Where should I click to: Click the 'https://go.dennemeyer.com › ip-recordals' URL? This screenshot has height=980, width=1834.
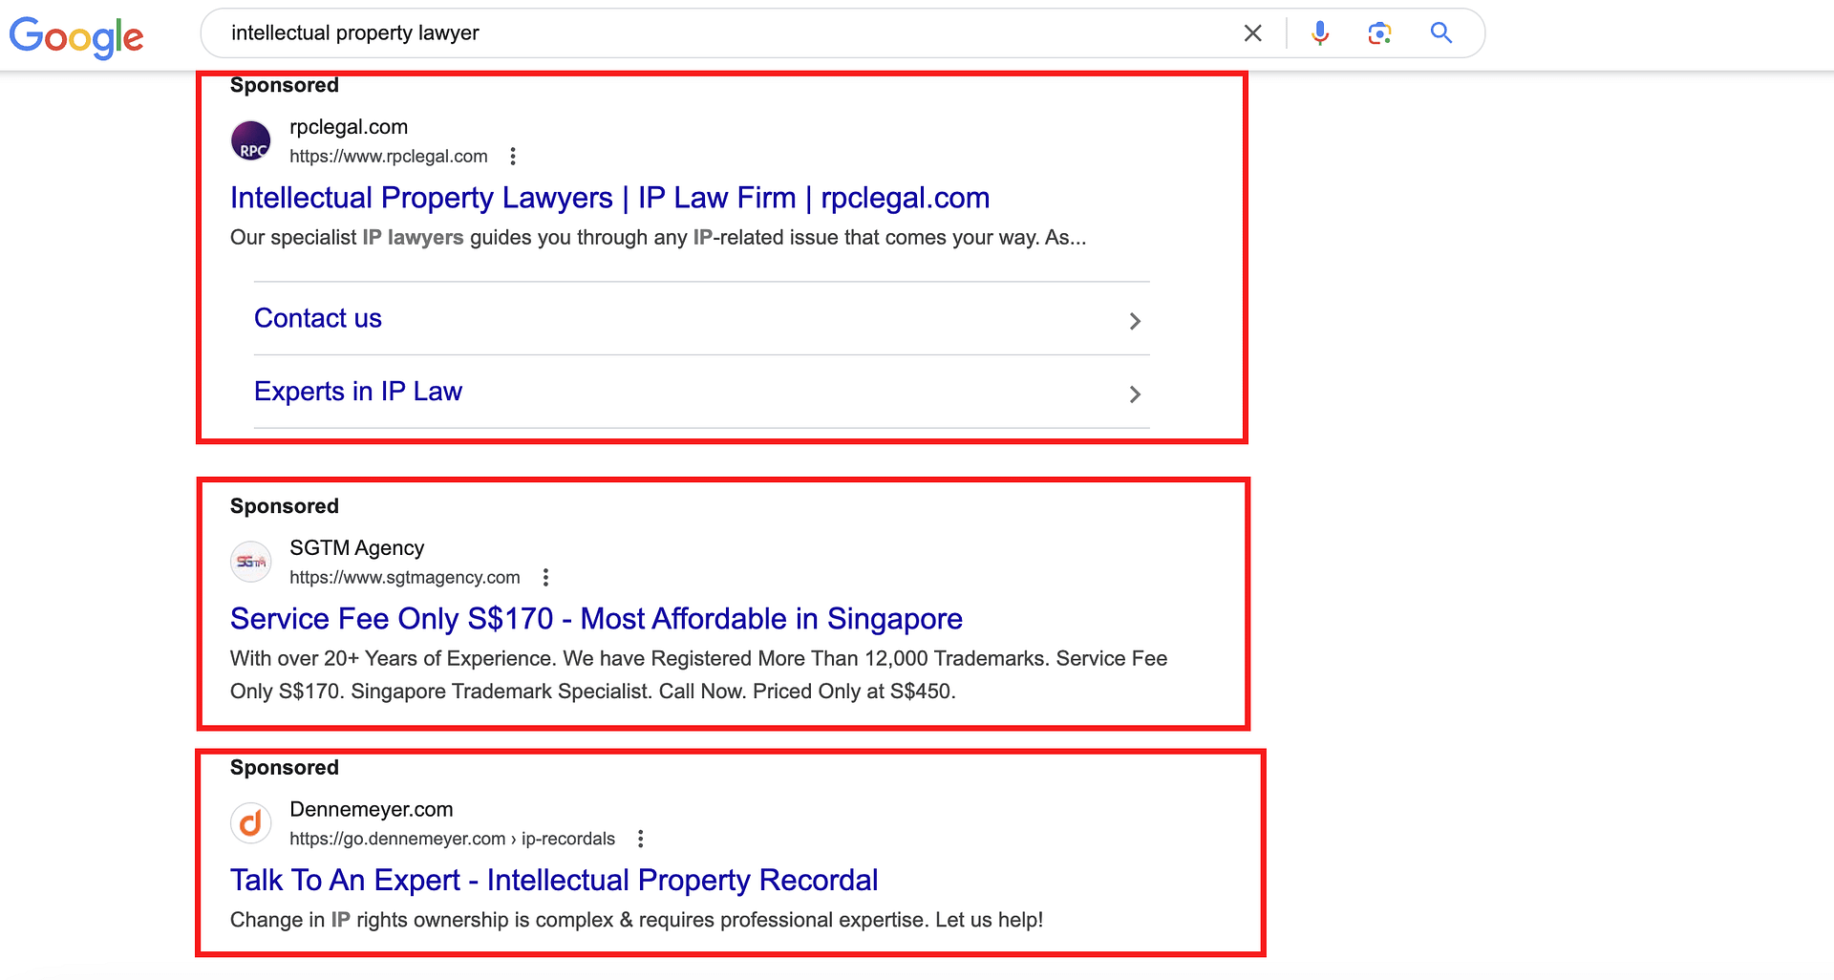point(453,839)
